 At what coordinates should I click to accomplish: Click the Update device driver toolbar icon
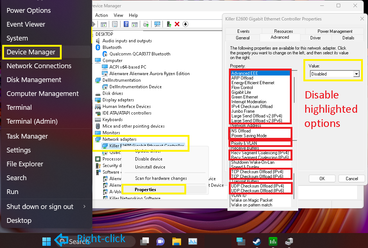pyautogui.click(x=146, y=24)
